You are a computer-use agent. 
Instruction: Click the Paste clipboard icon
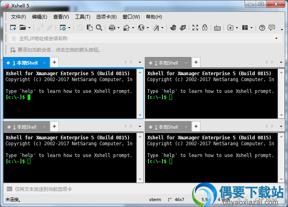coord(90,28)
